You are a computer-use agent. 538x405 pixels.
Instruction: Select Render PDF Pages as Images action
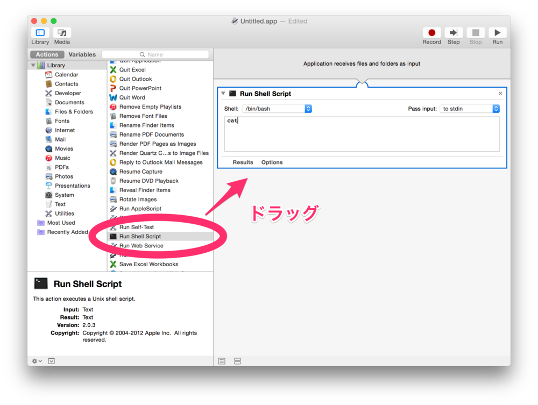point(158,144)
